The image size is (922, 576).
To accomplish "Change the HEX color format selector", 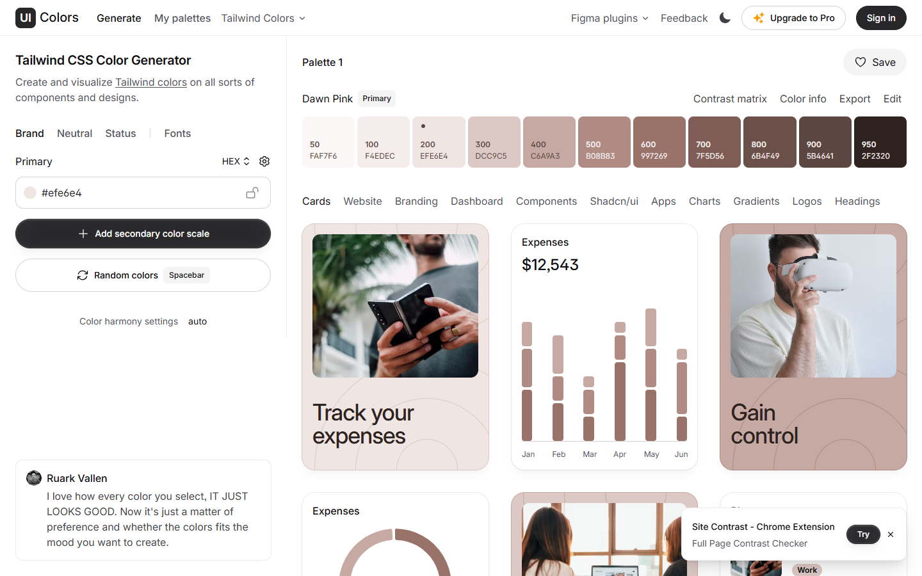I will (x=236, y=161).
